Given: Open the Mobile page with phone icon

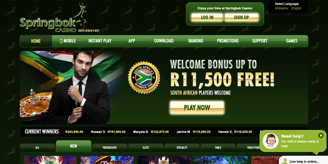Looking at the screenshot, I should click(68, 41).
